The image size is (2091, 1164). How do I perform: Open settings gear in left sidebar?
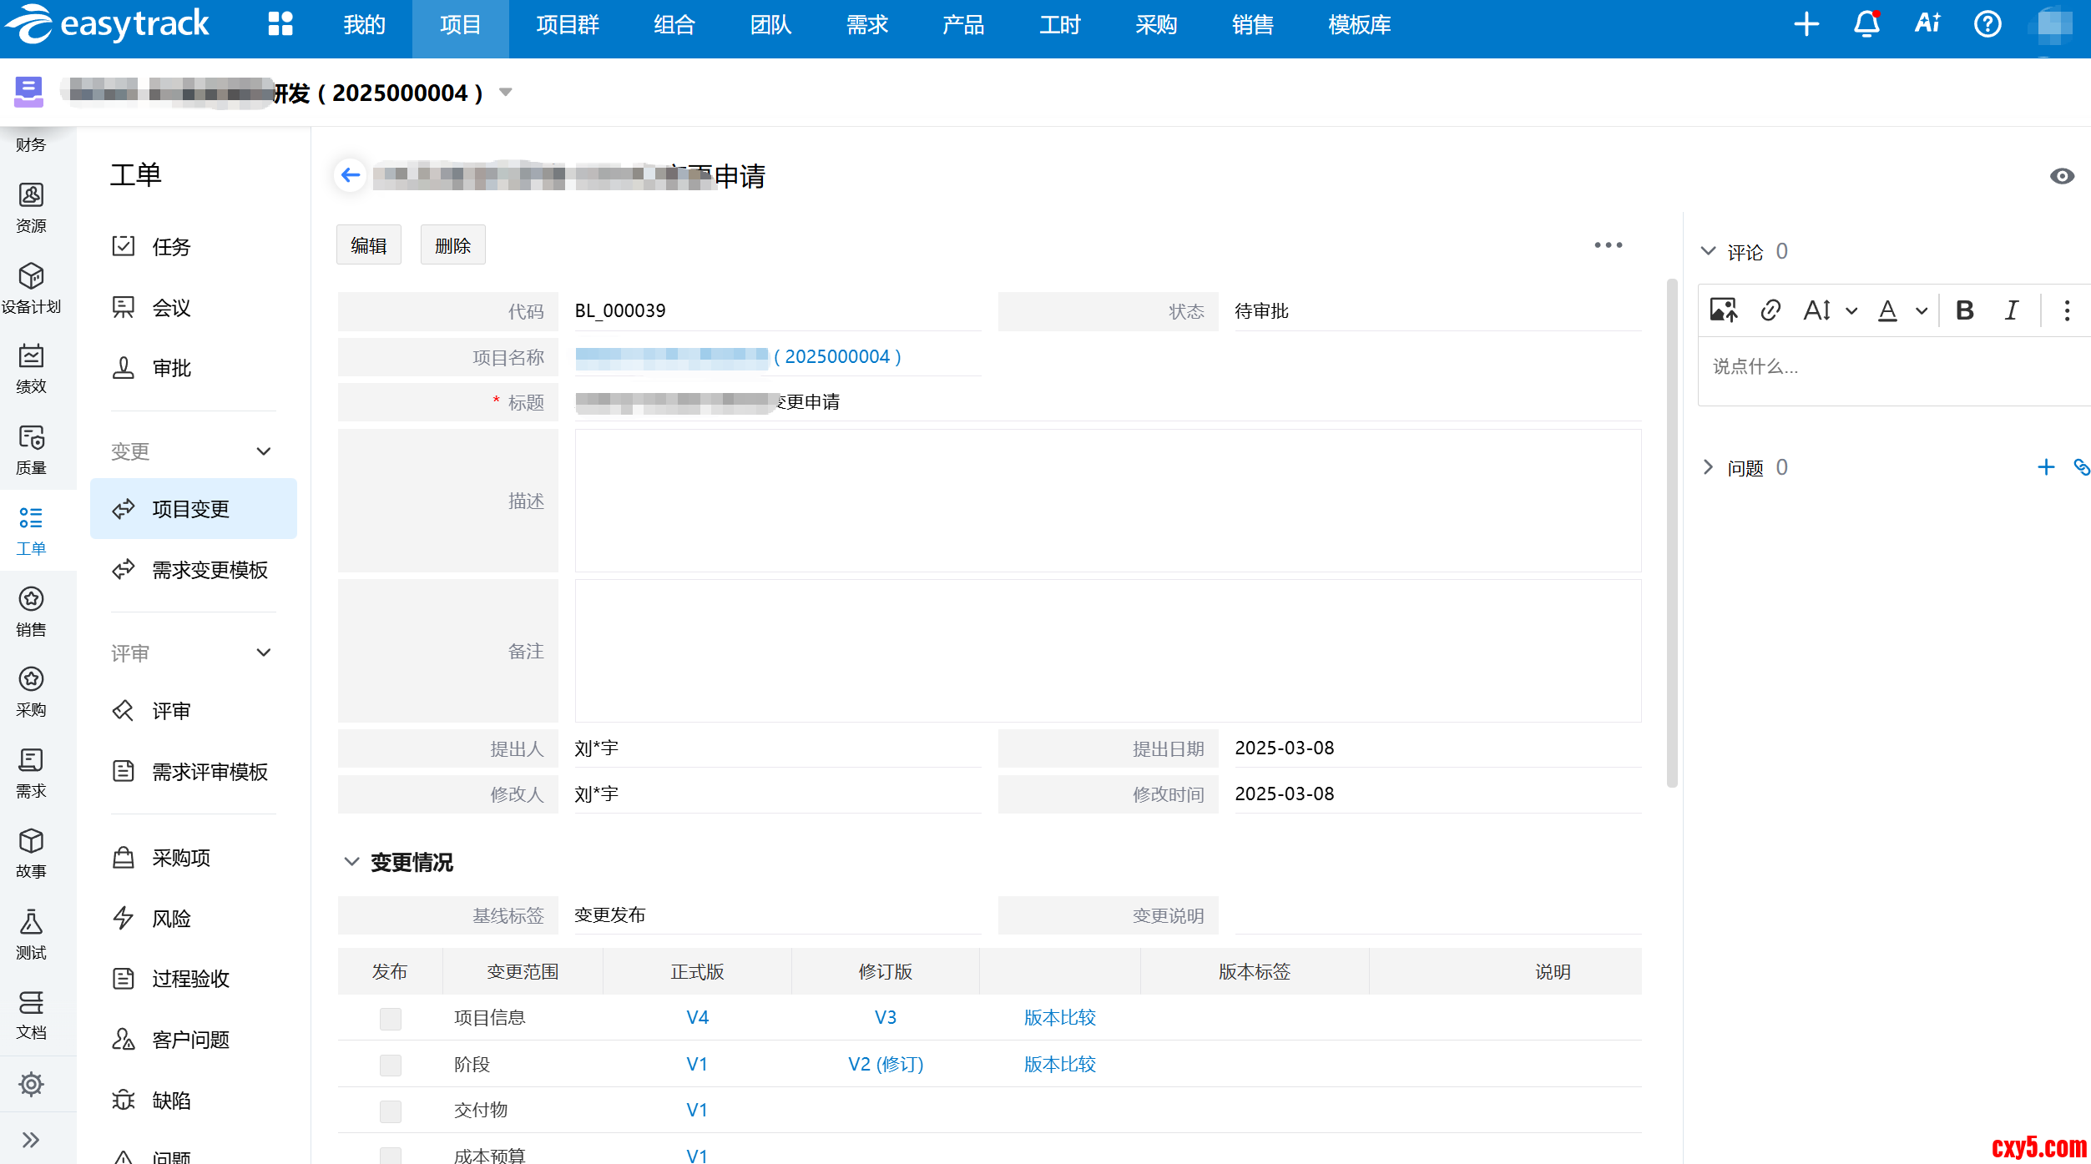click(31, 1084)
